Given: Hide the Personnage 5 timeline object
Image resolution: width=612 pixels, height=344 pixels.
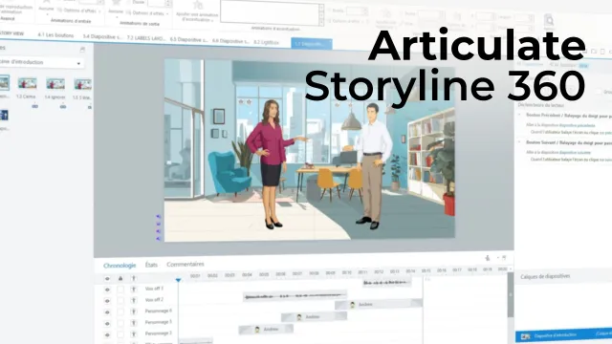Looking at the screenshot, I should (x=107, y=324).
